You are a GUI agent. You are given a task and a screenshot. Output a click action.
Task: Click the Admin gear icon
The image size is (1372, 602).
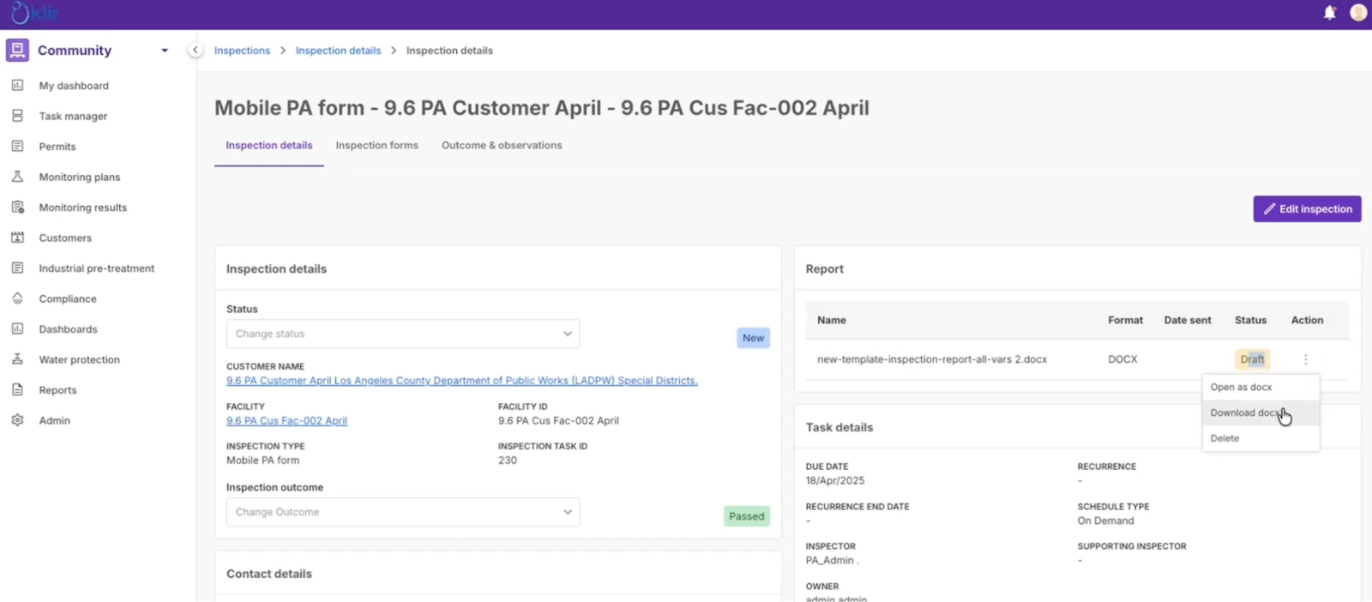(x=17, y=420)
